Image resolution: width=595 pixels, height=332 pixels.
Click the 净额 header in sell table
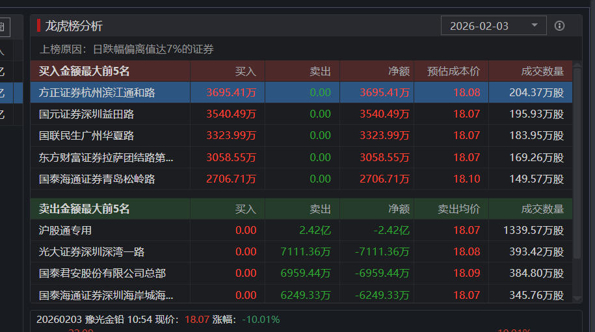(x=399, y=209)
